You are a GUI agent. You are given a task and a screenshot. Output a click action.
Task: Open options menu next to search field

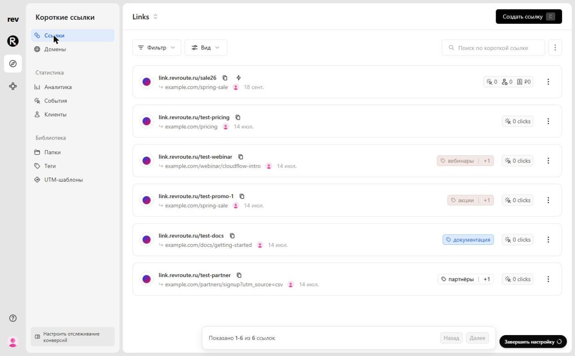click(555, 48)
